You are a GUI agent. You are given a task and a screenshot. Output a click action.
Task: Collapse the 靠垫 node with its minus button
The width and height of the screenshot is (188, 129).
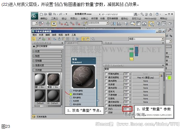94,59
